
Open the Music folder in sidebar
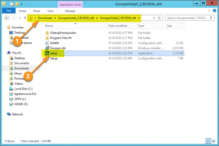coord(18,74)
